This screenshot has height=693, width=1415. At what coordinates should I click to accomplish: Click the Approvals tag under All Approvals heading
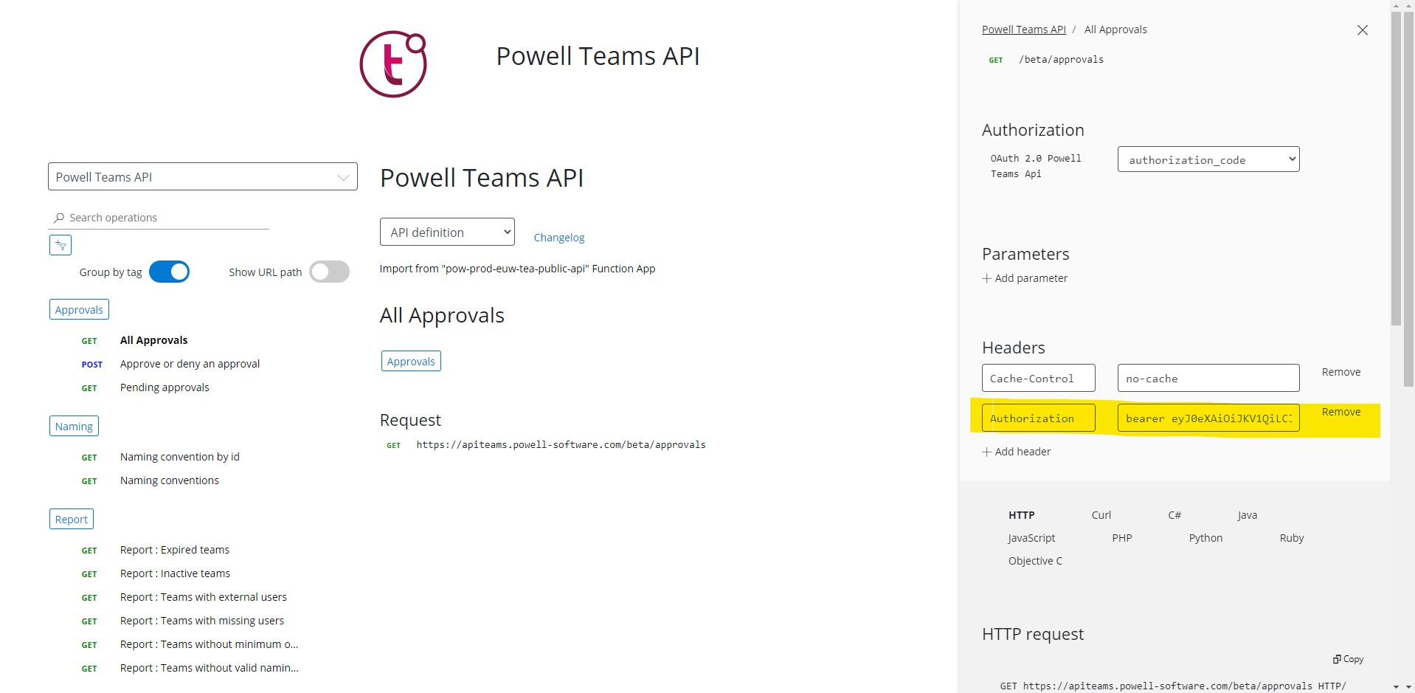pyautogui.click(x=411, y=361)
